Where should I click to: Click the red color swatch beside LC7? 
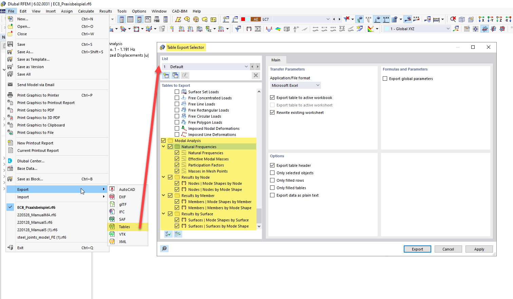tap(243, 19)
